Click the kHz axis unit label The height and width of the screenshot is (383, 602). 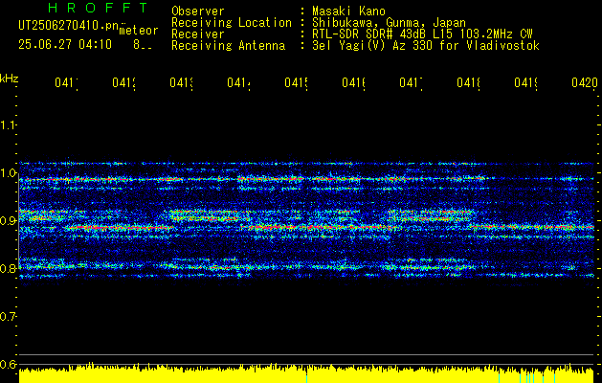click(10, 78)
